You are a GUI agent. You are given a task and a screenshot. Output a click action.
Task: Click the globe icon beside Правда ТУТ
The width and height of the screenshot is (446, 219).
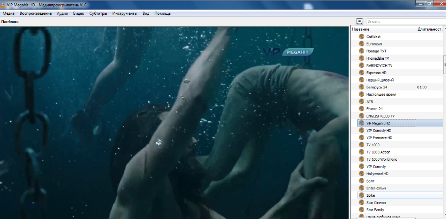pos(361,51)
